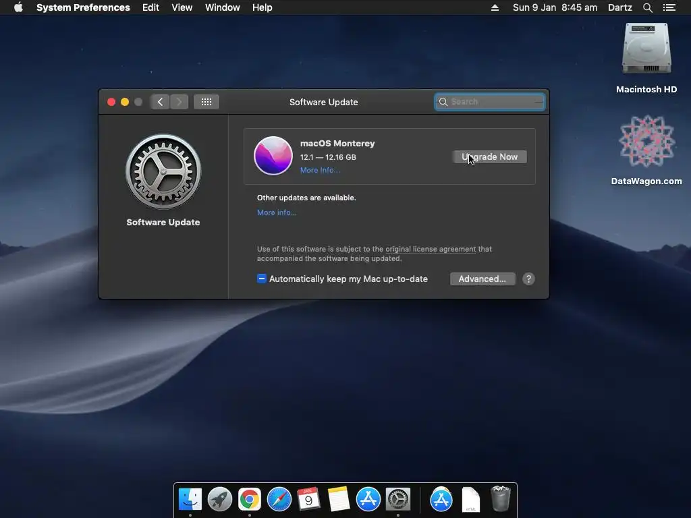Open the Edit menu
The width and height of the screenshot is (691, 518).
(150, 7)
